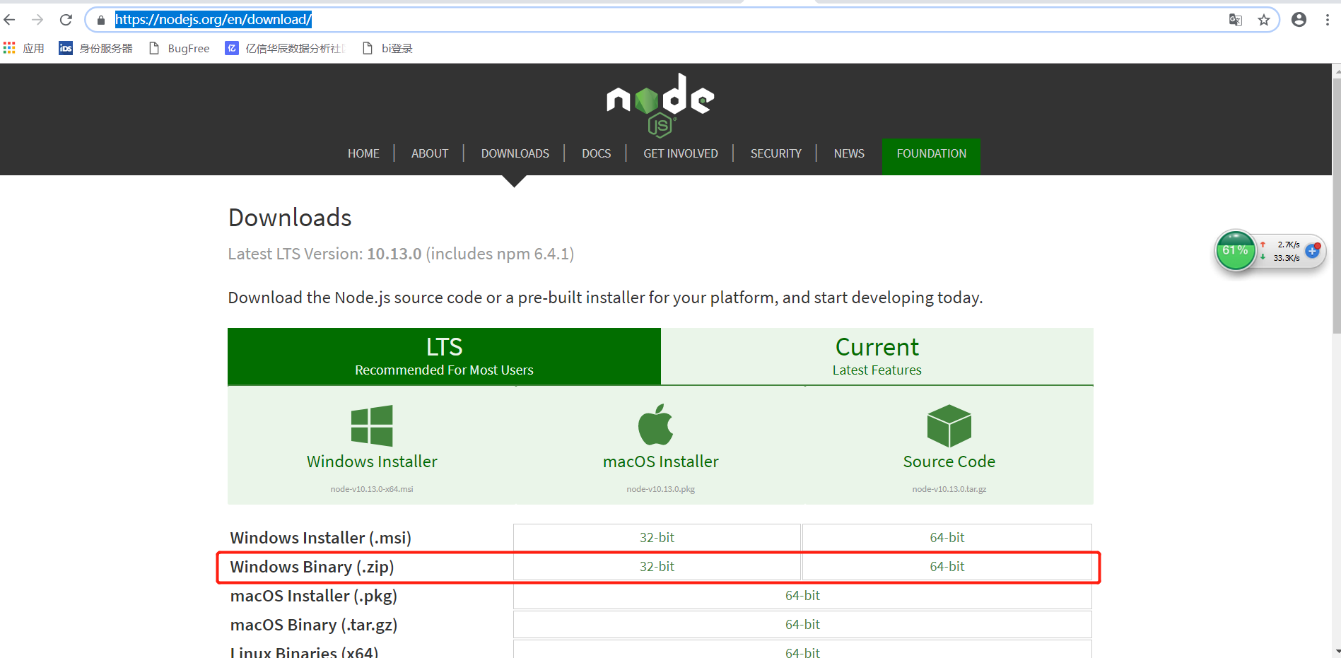The image size is (1341, 658).
Task: Select the Windows Installer download icon
Action: 372,424
